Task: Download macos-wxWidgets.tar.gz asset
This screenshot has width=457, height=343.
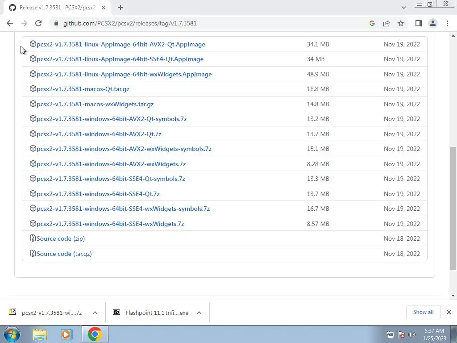Action: pos(96,104)
